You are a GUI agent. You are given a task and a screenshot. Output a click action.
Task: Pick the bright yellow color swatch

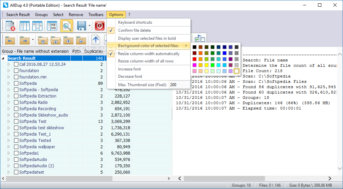coord(207,65)
